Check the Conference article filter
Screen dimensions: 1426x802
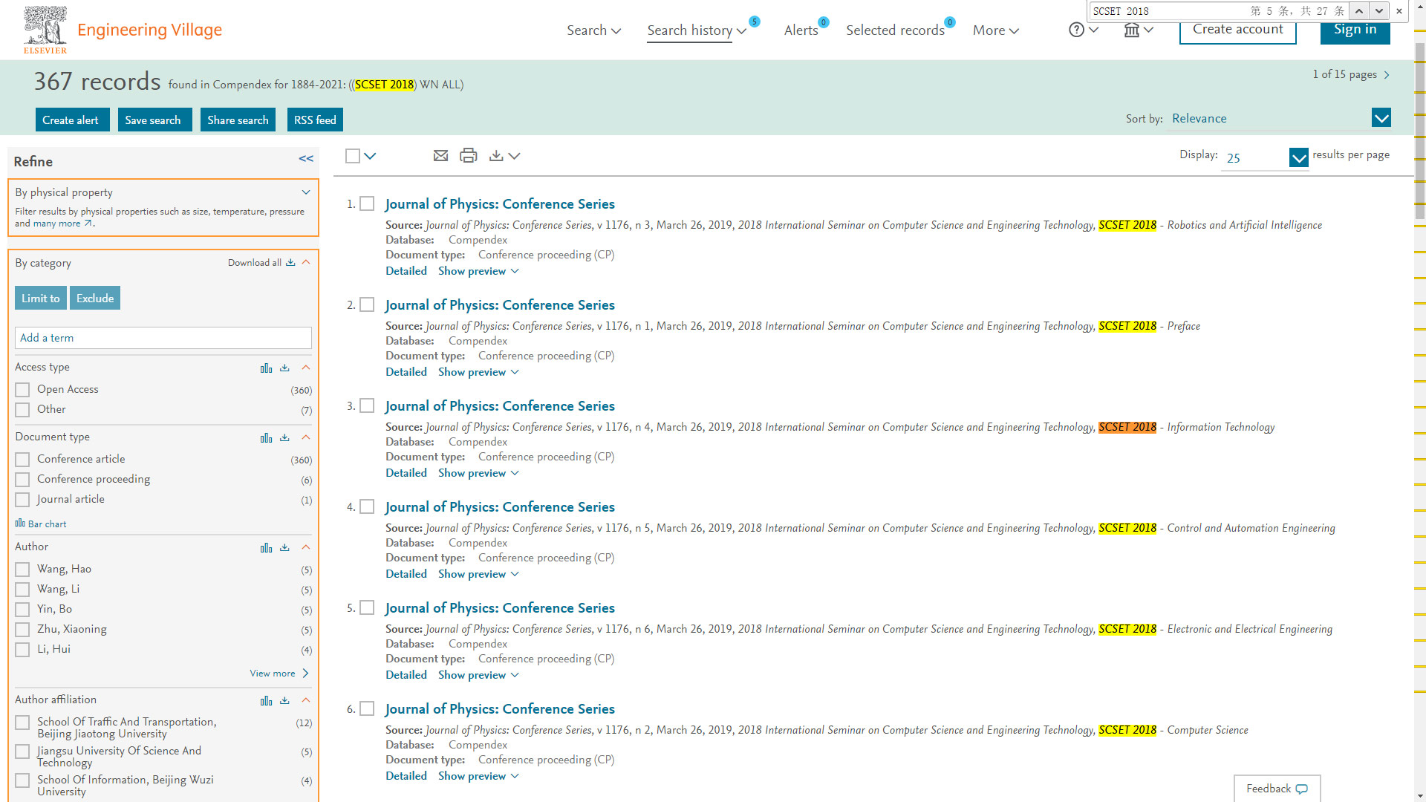(22, 460)
